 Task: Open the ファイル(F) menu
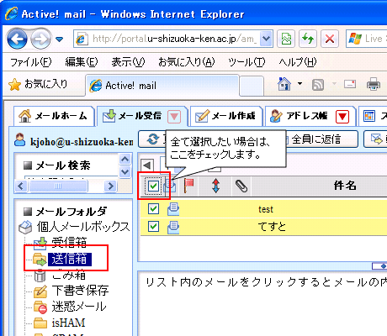[31, 62]
